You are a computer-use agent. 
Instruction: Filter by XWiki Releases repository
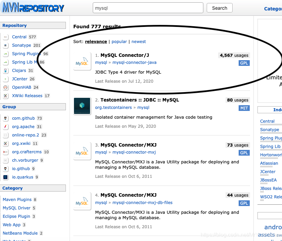click(x=27, y=96)
